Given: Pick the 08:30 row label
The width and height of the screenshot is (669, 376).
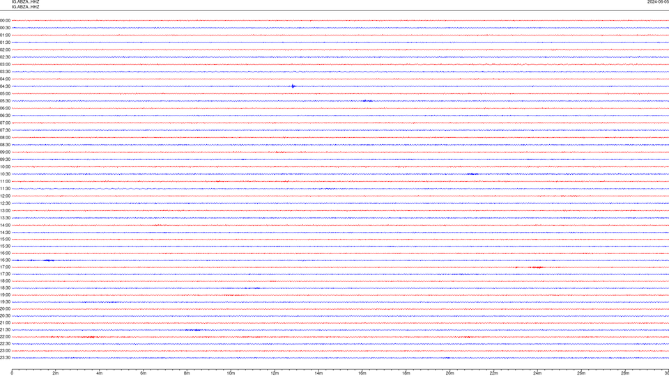Looking at the screenshot, I should pos(5,145).
